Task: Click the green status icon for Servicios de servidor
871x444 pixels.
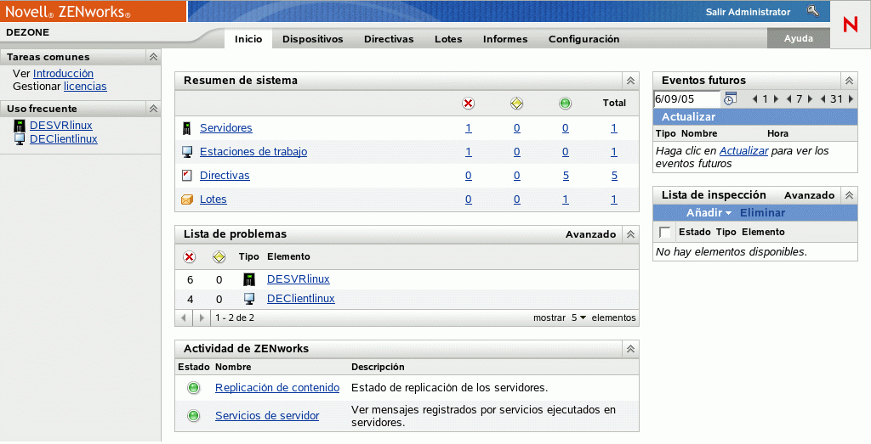Action: [193, 415]
